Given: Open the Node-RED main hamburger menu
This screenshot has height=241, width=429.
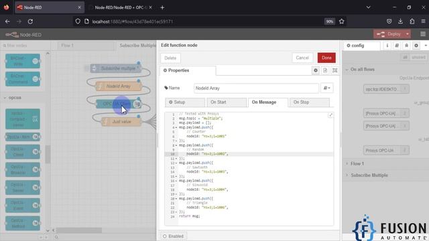Looking at the screenshot, I should tap(423, 34).
